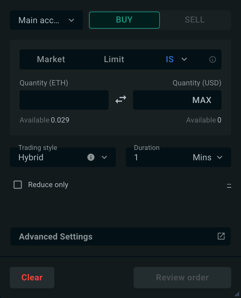Select the Market order tab

point(51,59)
